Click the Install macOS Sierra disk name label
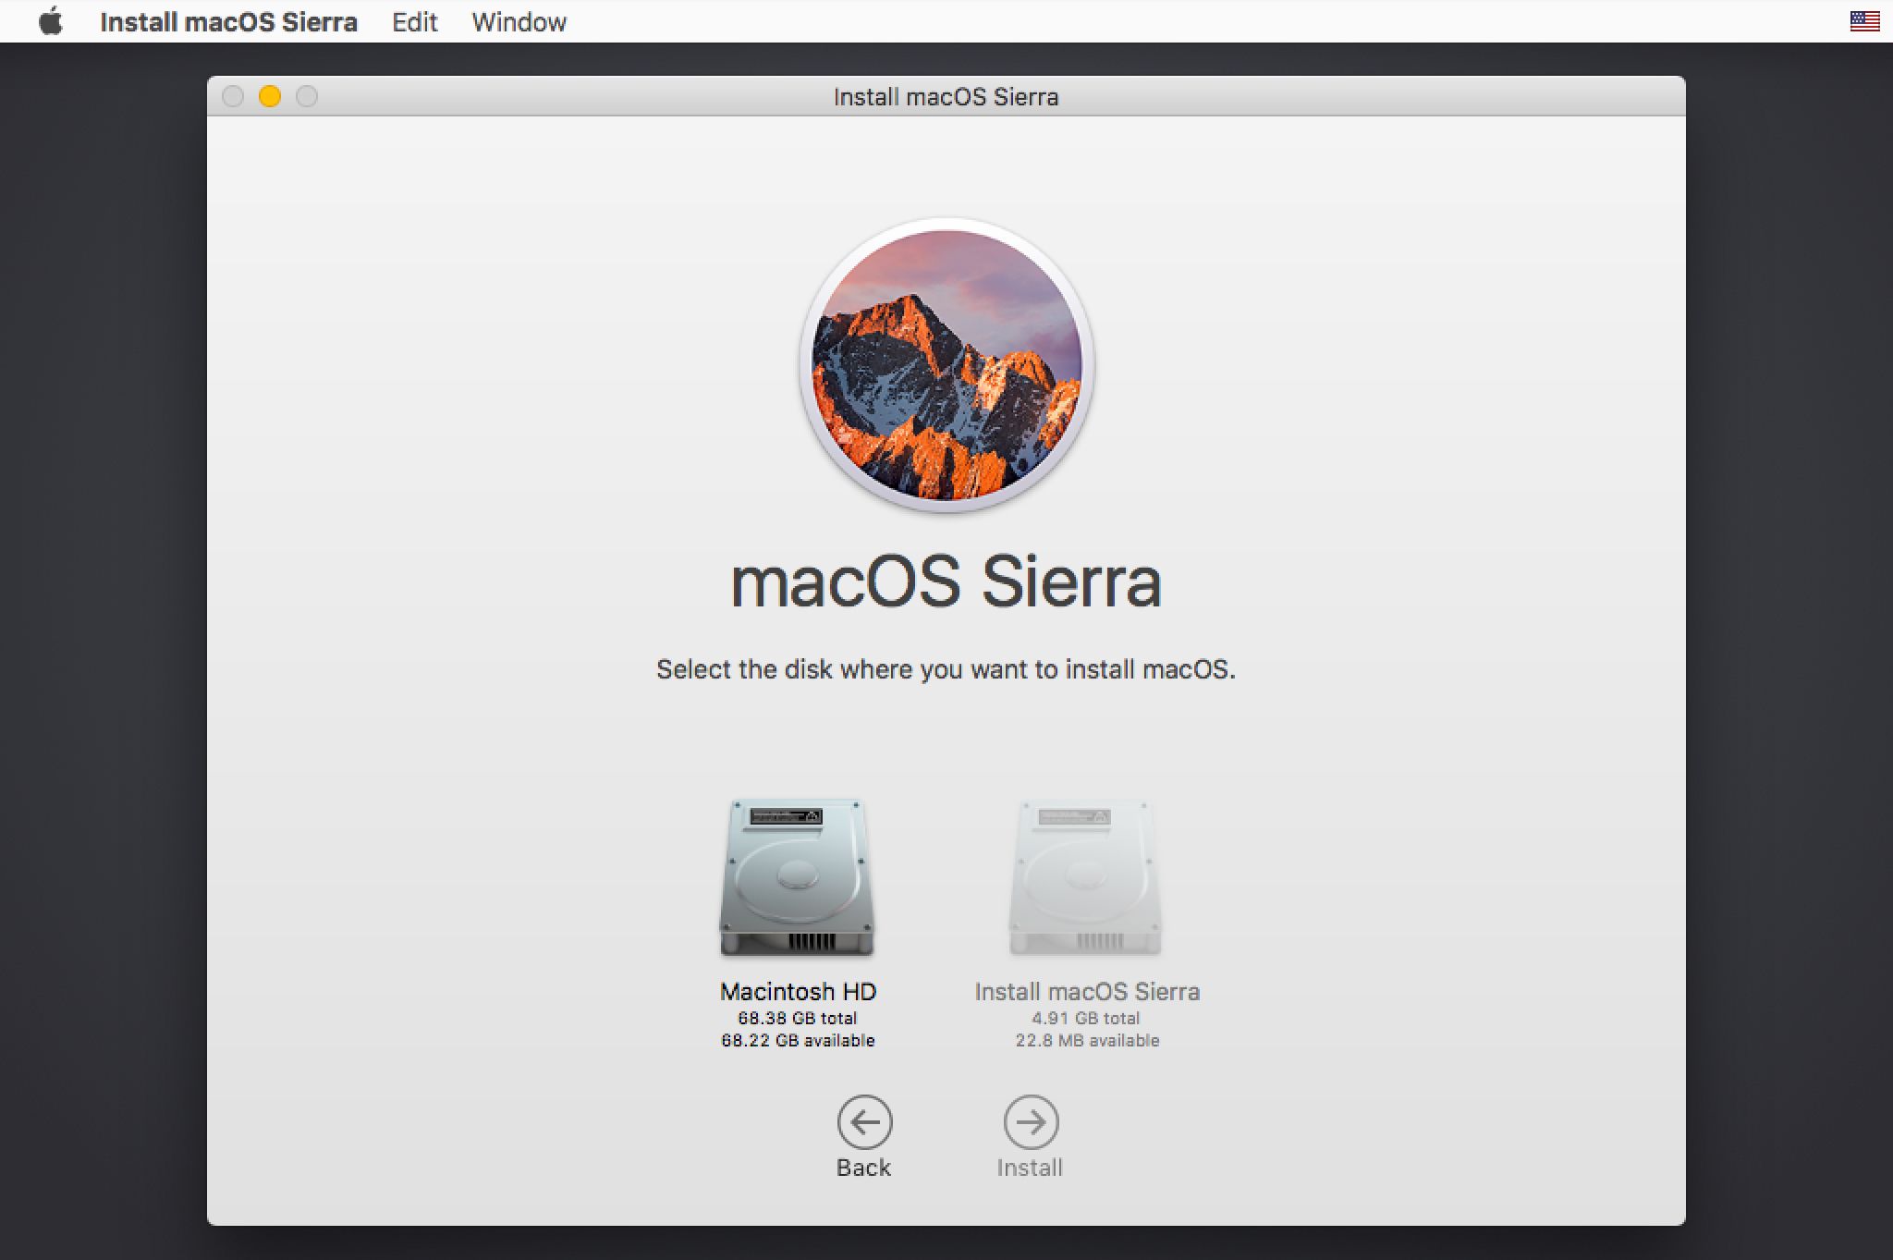Image resolution: width=1893 pixels, height=1260 pixels. point(1087,992)
